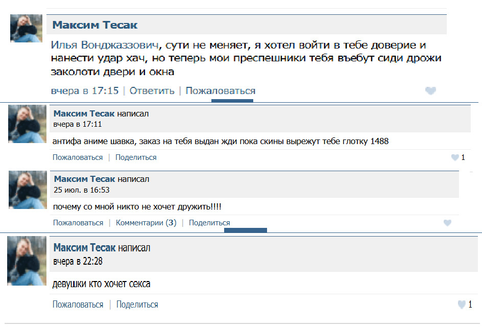482x327 pixels.
Task: Click Ответить under the top comment
Action: pyautogui.click(x=152, y=91)
